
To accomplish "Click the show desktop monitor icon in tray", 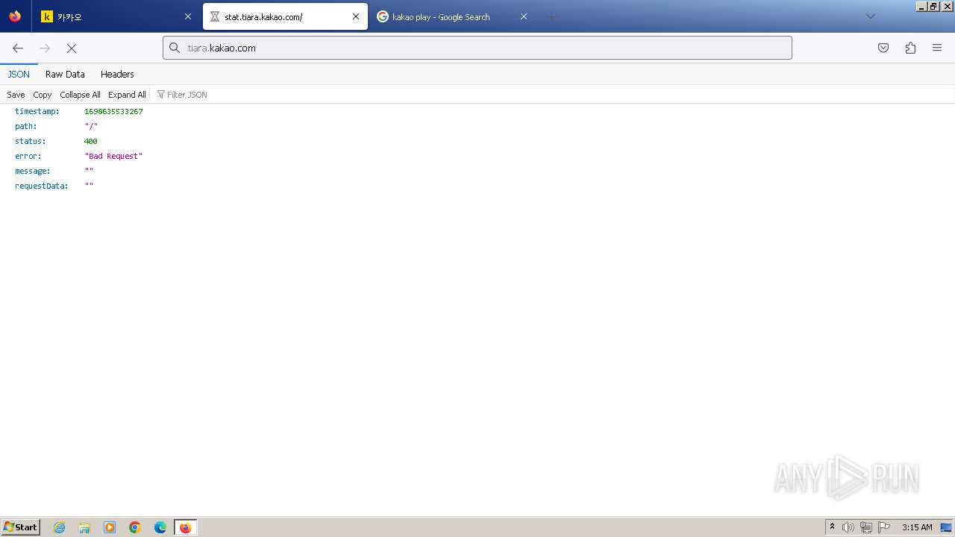I will point(947,527).
